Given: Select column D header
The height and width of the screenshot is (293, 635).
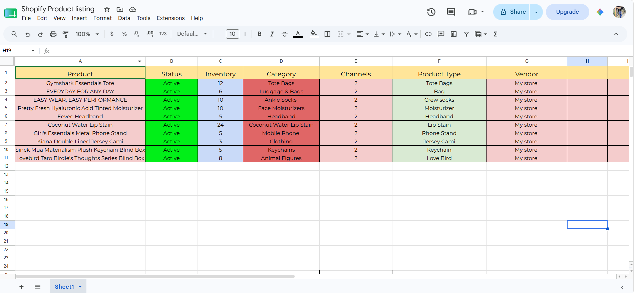Looking at the screenshot, I should coord(281,61).
